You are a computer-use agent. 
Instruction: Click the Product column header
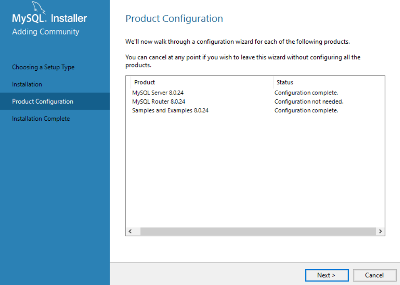(202, 82)
